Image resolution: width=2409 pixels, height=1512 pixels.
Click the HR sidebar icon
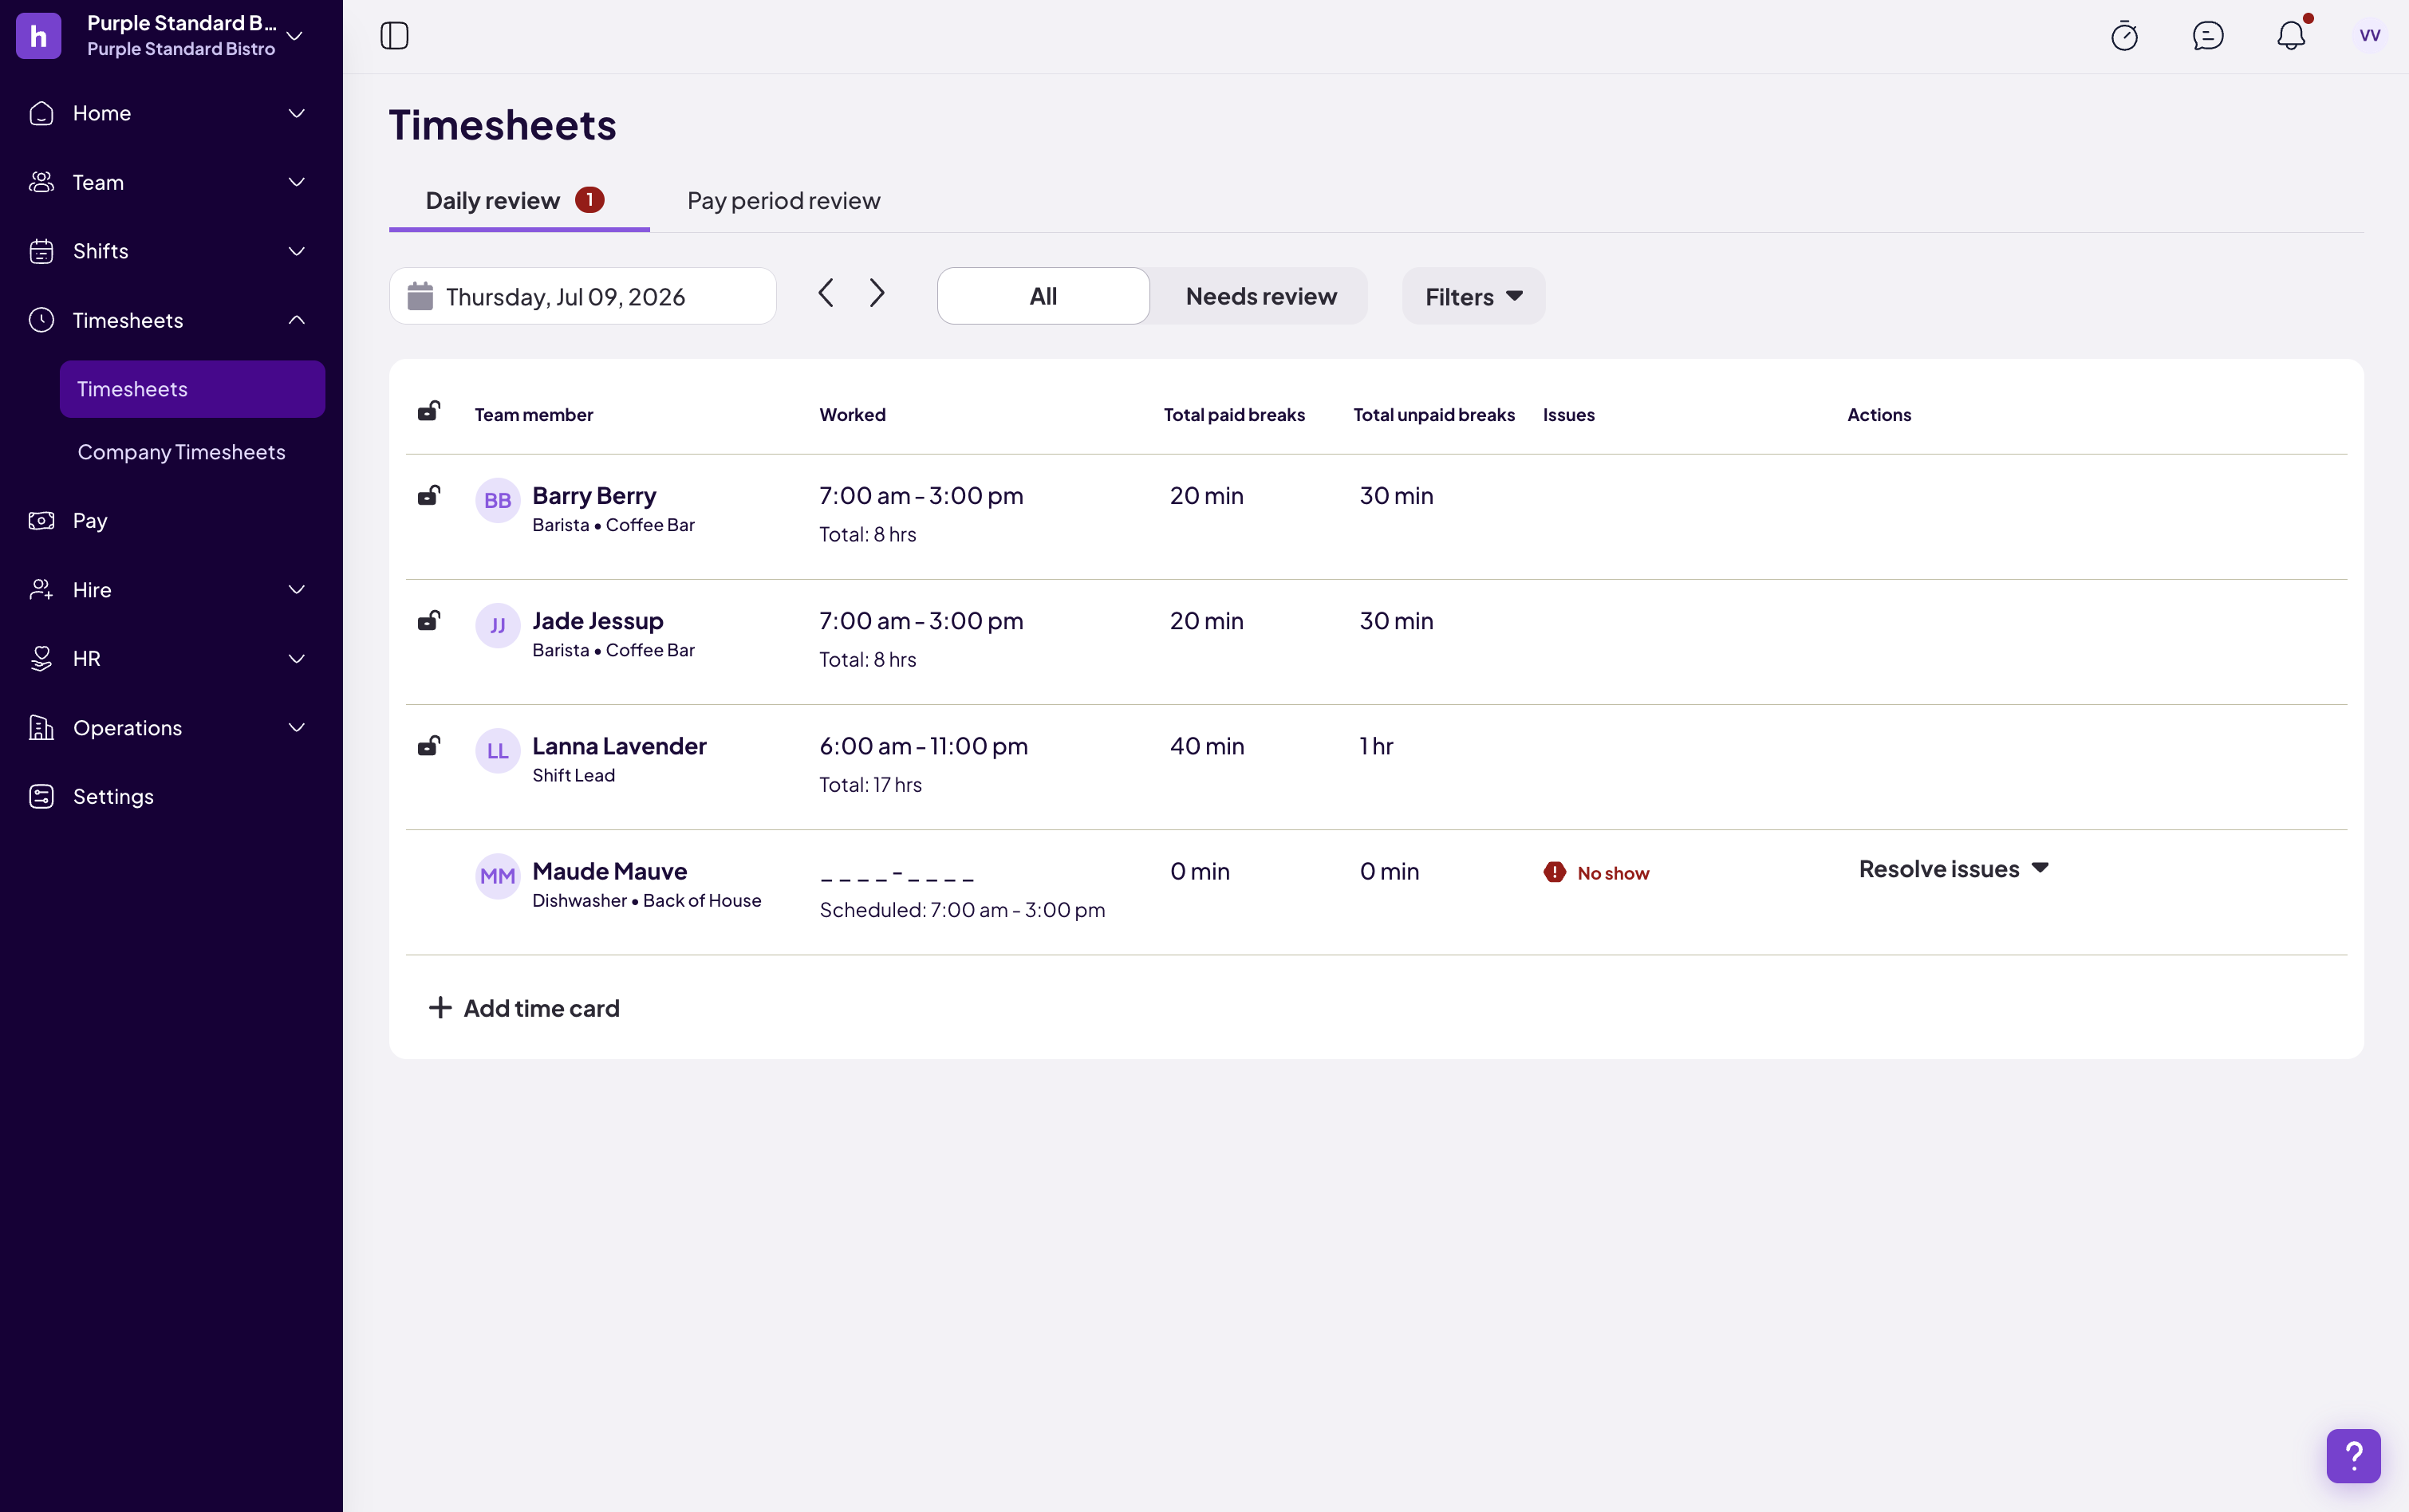pos(41,658)
